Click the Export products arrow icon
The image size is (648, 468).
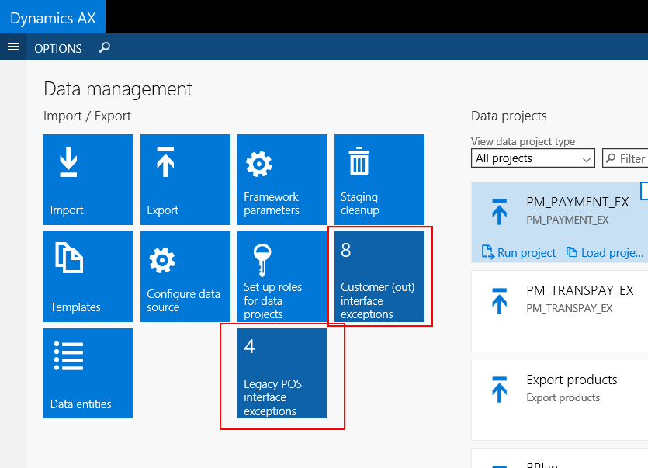click(x=499, y=390)
